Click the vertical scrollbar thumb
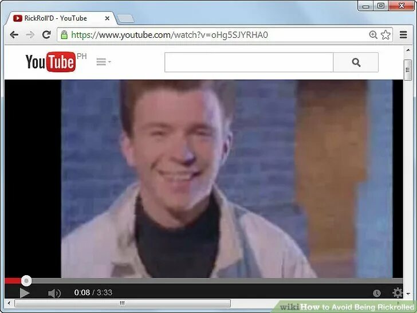Screen dimensions: 417x313 pos(408,70)
